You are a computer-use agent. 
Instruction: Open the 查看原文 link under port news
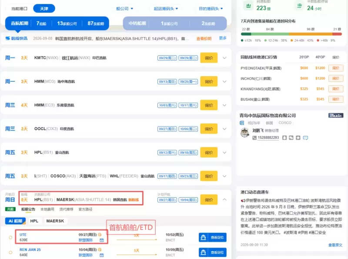(335, 245)
